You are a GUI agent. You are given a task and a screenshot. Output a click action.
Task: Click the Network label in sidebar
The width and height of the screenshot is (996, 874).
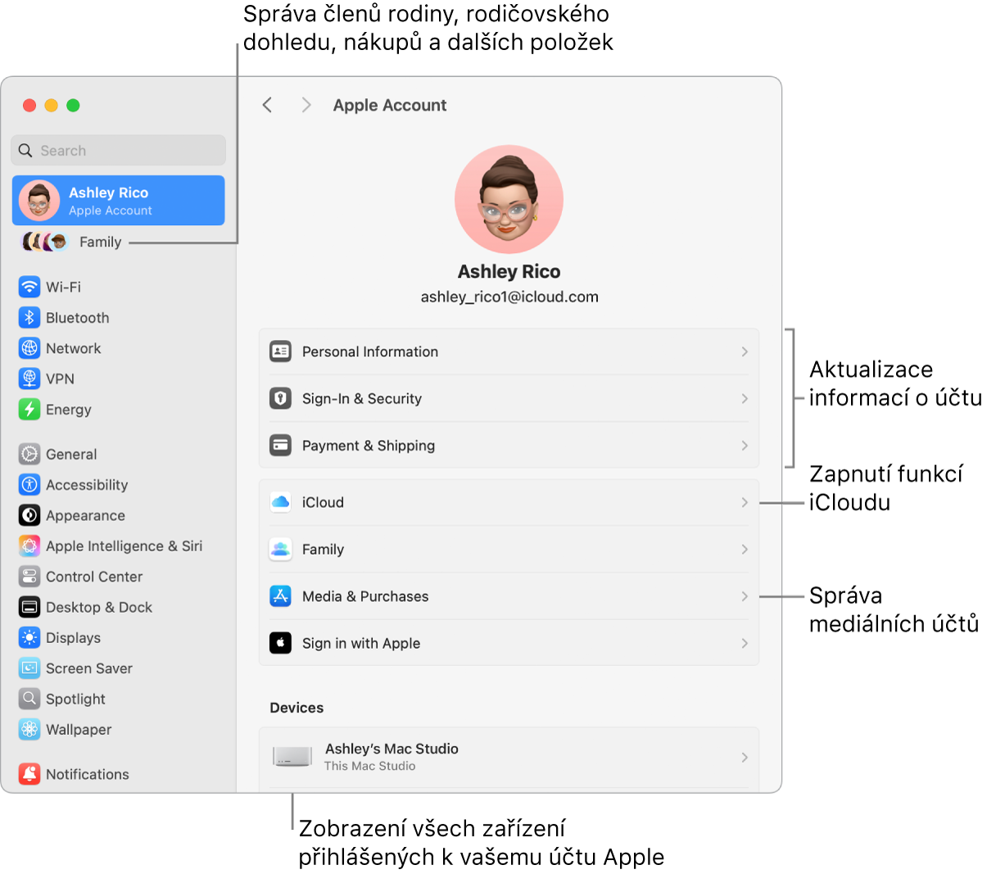tap(74, 348)
